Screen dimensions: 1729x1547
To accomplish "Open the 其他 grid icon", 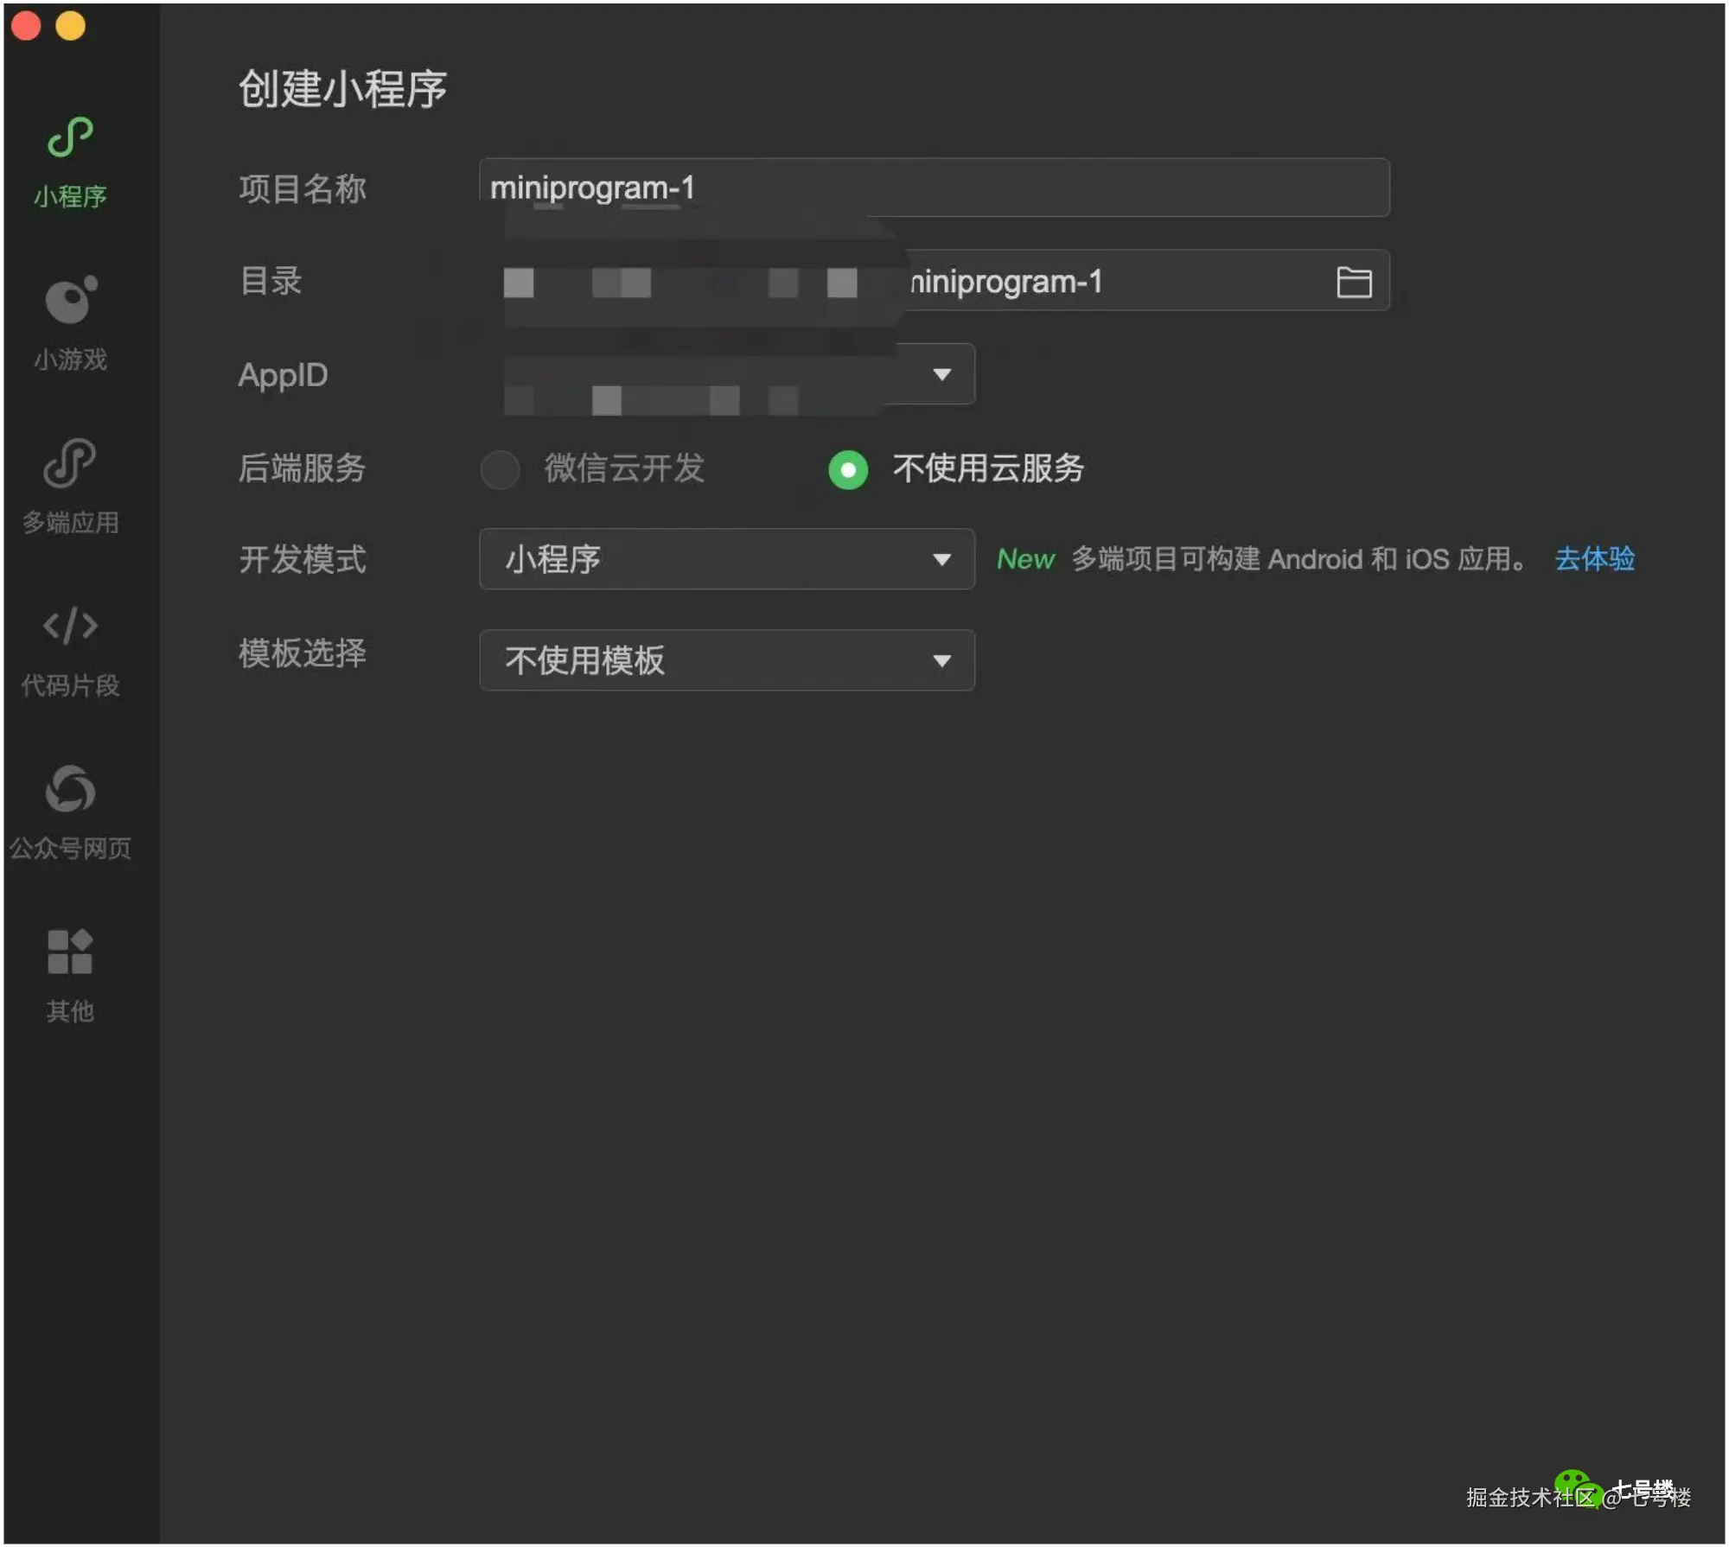I will [70, 952].
